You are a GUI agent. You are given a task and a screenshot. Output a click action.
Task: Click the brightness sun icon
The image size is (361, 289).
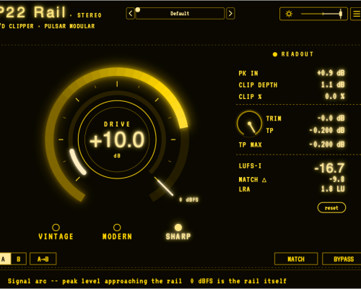289,14
